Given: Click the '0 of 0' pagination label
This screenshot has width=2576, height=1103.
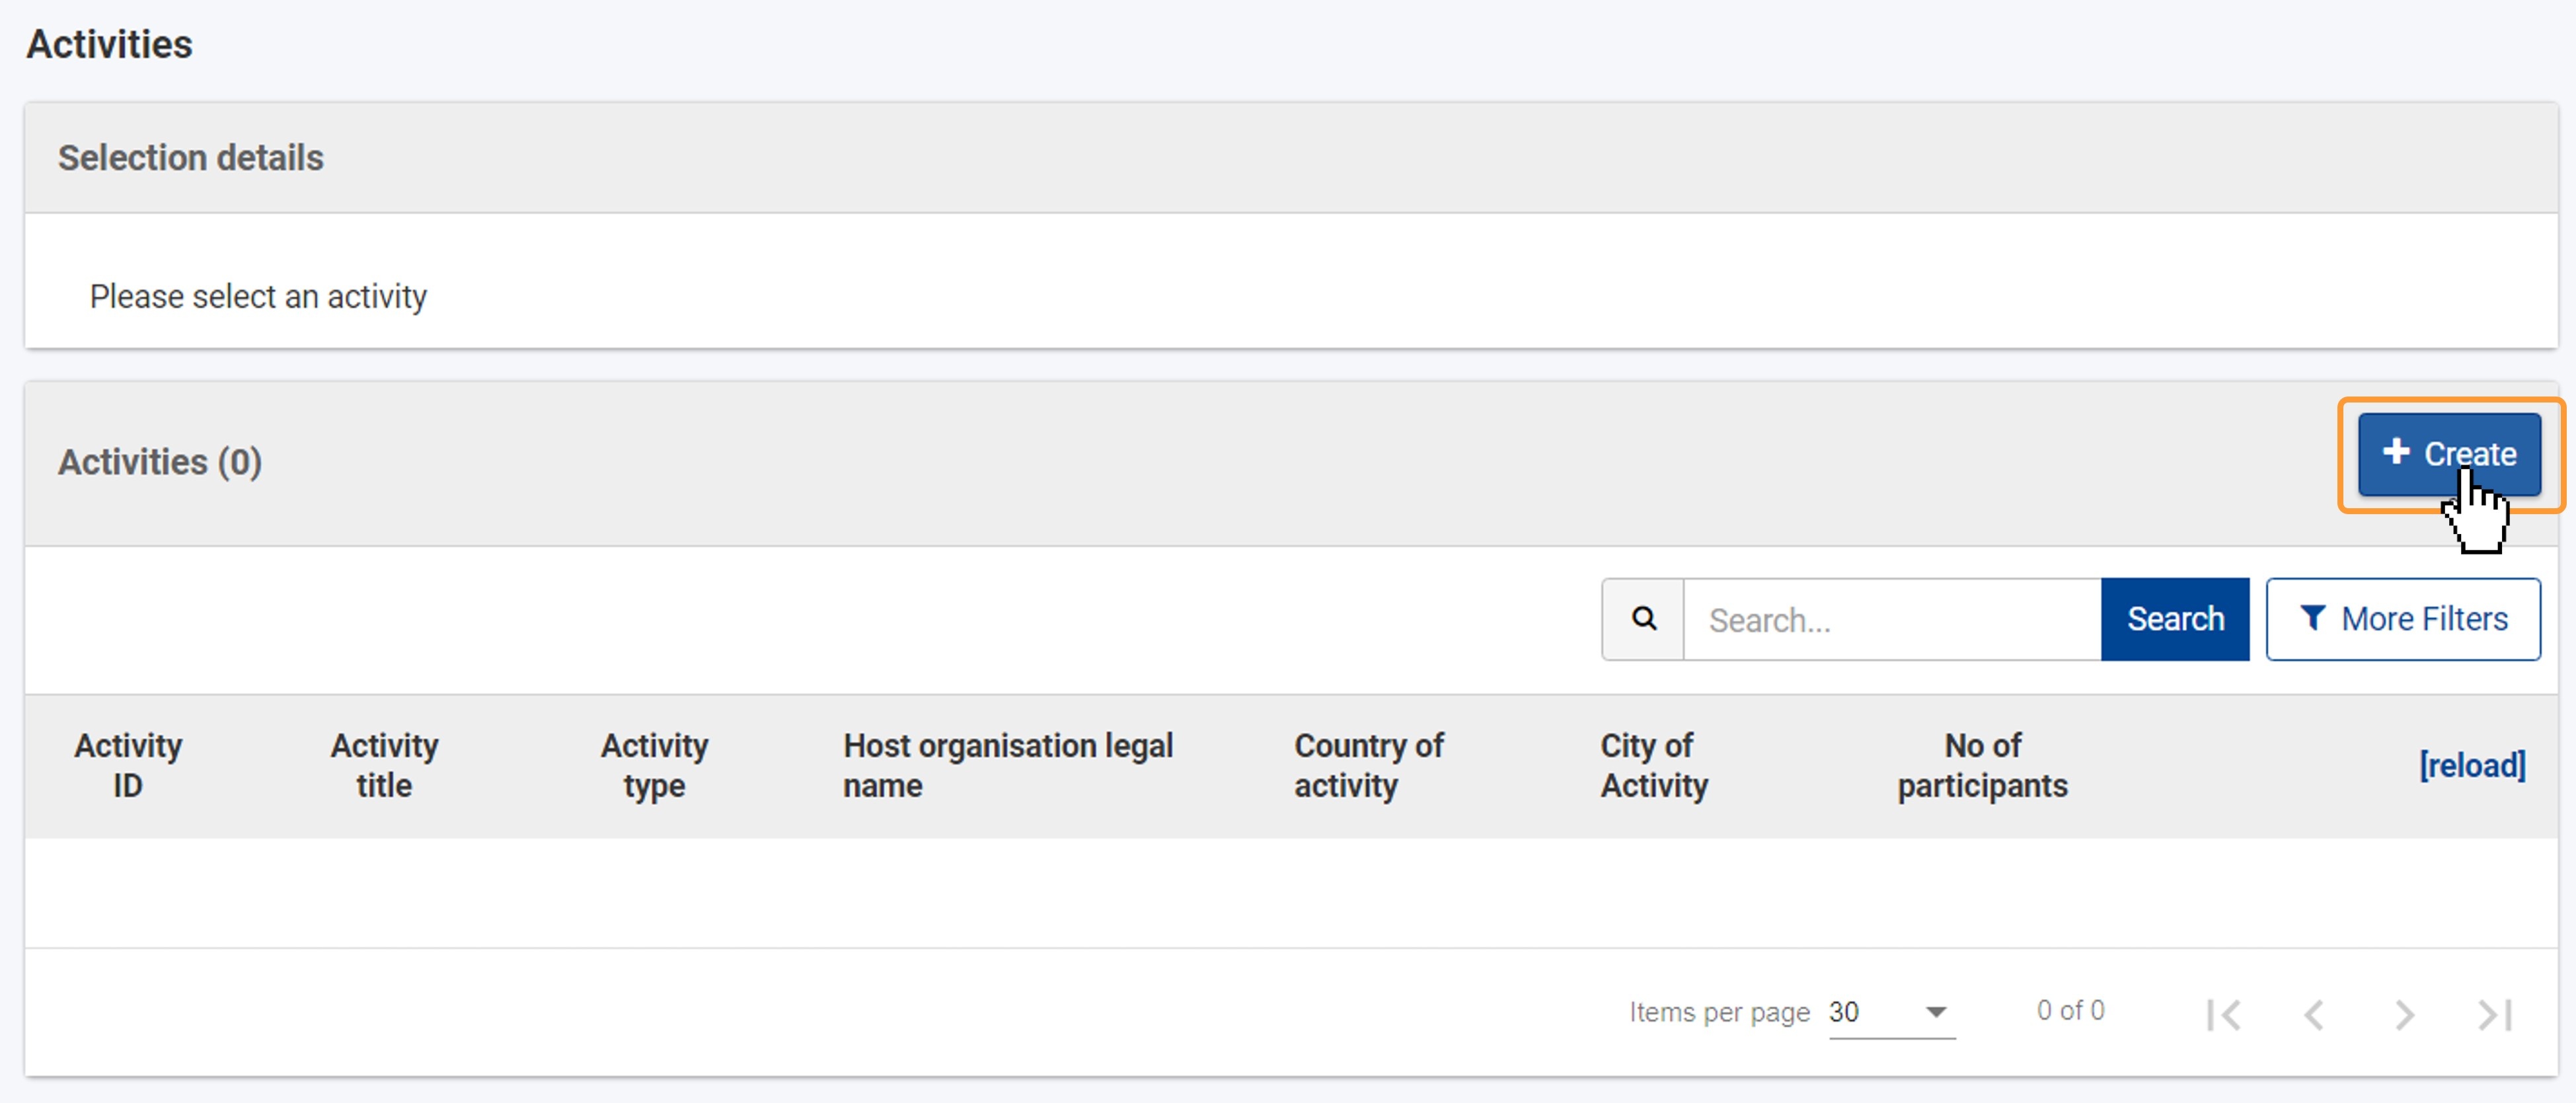Looking at the screenshot, I should [2070, 1011].
